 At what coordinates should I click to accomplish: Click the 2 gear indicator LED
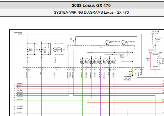110,62
